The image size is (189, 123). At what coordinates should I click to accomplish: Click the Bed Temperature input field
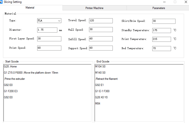(x=161, y=48)
